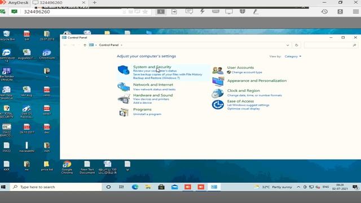
Task: Click Uninstall a program link
Action: click(x=147, y=114)
